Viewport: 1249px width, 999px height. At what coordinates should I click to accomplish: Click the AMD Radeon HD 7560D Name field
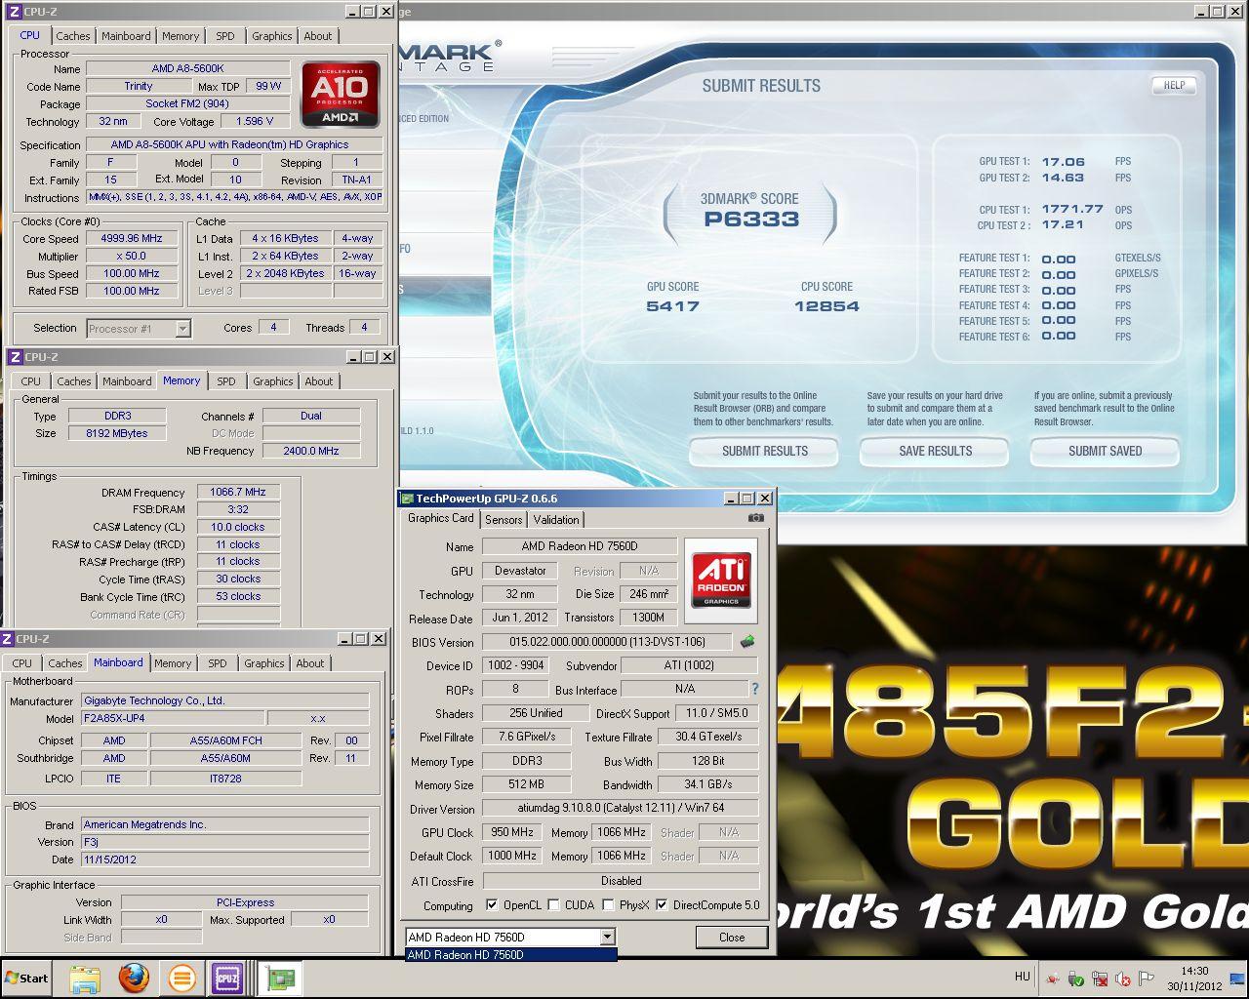point(580,546)
